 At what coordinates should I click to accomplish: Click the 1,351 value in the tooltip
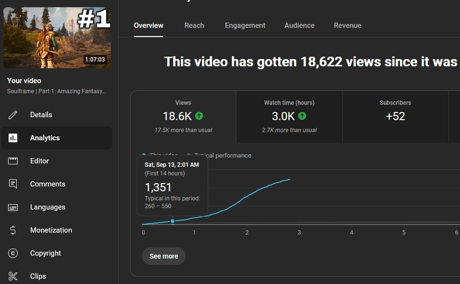click(158, 187)
